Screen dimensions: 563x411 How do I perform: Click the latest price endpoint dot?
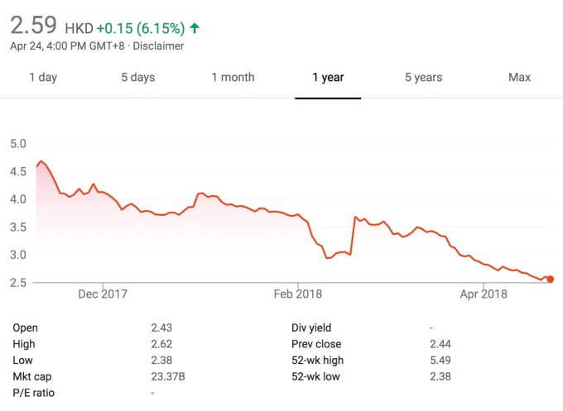tap(550, 280)
